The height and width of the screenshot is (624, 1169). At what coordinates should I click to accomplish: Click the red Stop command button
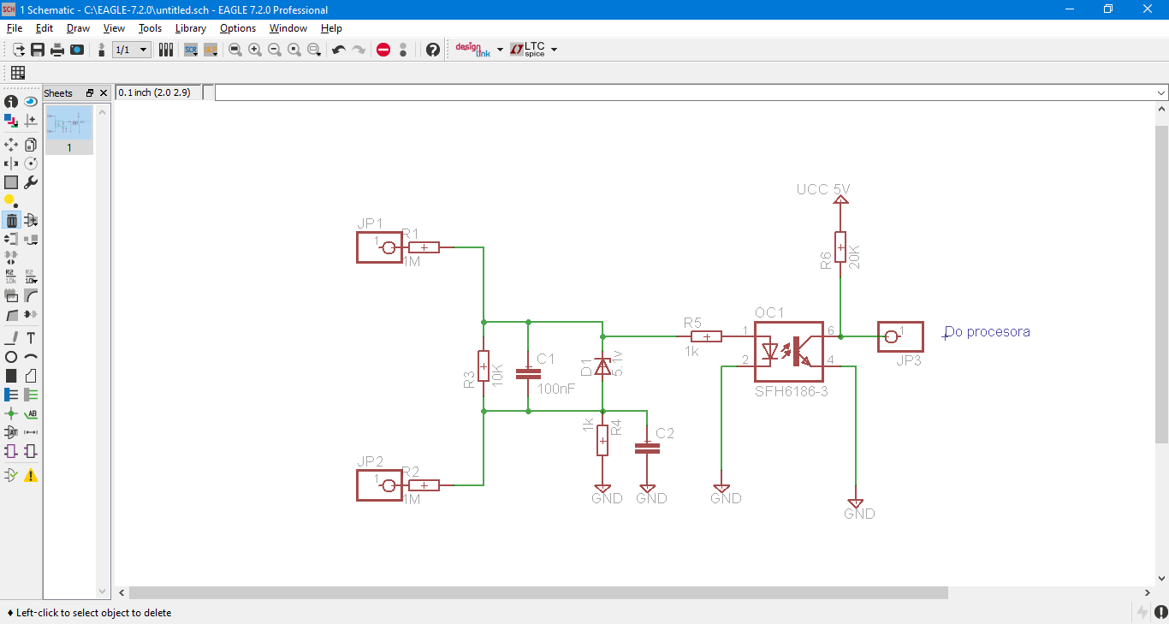[383, 50]
